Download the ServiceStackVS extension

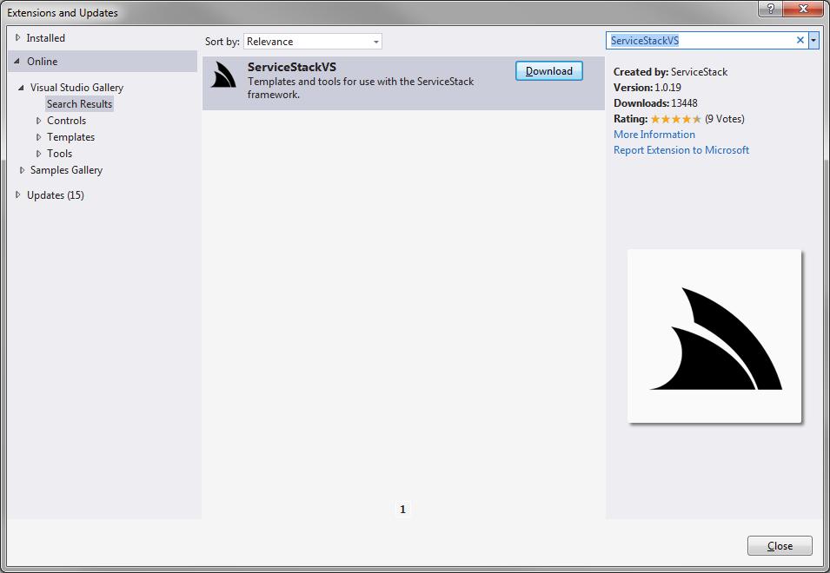click(549, 71)
